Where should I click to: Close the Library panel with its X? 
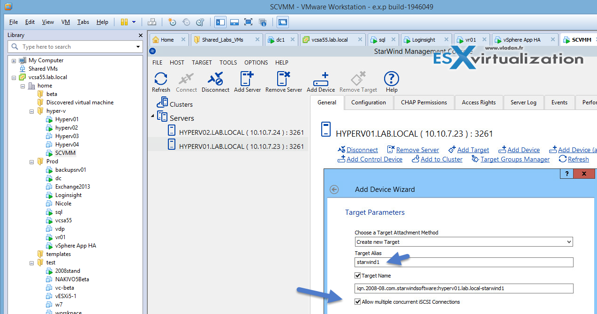coord(141,35)
